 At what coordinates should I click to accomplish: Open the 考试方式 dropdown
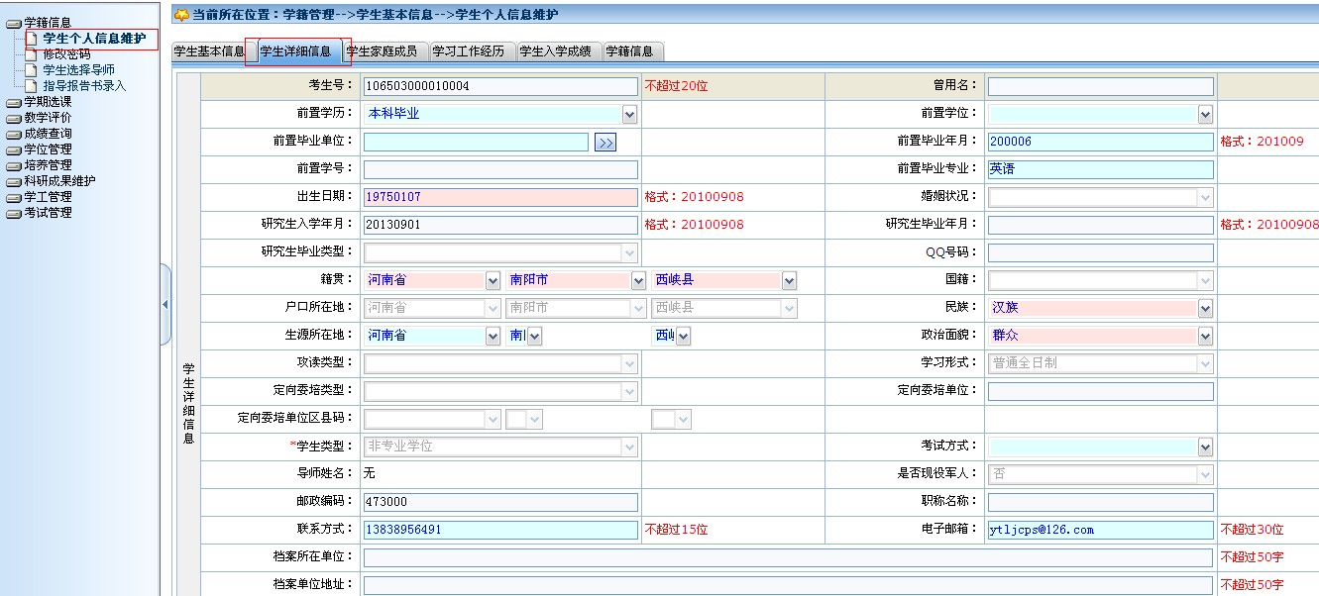pyautogui.click(x=1205, y=447)
